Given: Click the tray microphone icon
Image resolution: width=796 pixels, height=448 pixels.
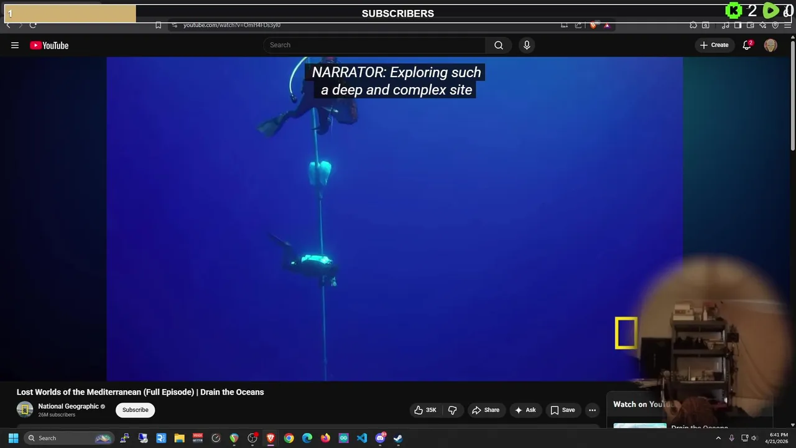Looking at the screenshot, I should tap(731, 438).
